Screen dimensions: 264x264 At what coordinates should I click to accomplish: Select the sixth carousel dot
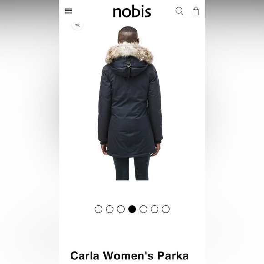[155, 209]
